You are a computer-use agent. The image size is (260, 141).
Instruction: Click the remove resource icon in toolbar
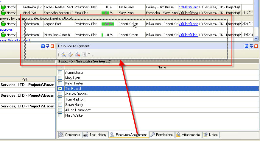[x=77, y=54]
